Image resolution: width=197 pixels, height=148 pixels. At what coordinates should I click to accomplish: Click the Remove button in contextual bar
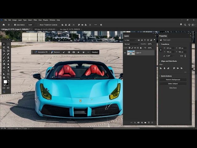coord(55,52)
